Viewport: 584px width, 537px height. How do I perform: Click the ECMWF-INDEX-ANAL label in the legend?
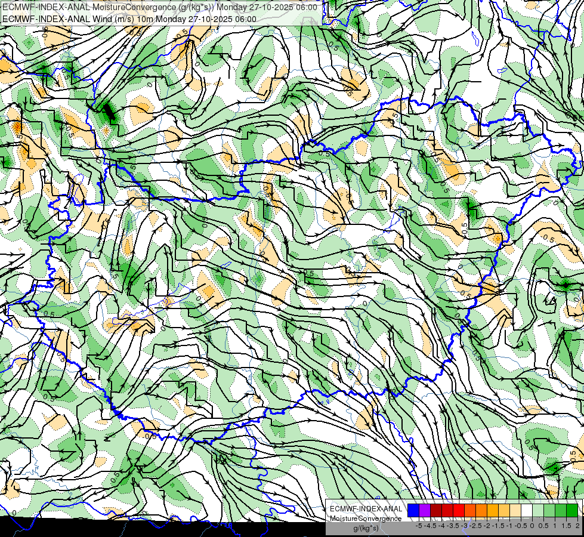point(366,509)
